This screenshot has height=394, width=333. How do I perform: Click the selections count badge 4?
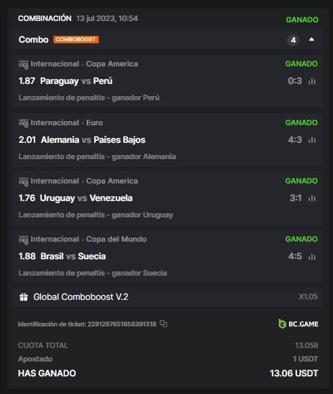tap(293, 40)
